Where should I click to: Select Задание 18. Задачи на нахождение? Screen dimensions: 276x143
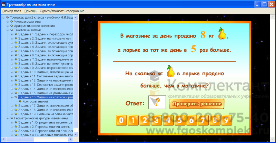point(46,110)
